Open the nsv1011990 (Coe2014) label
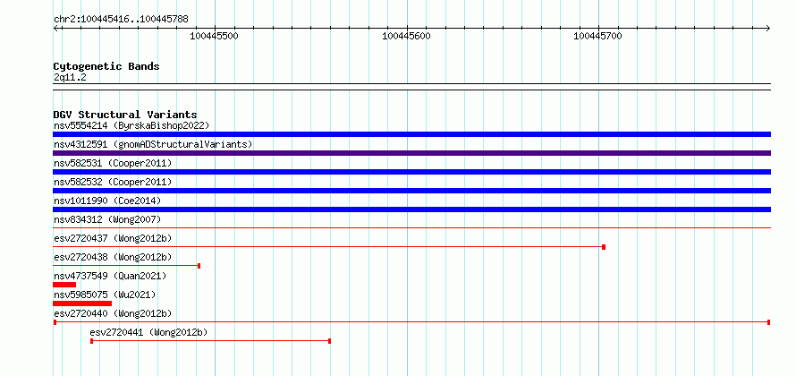This screenshot has height=376, width=796. coord(107,201)
